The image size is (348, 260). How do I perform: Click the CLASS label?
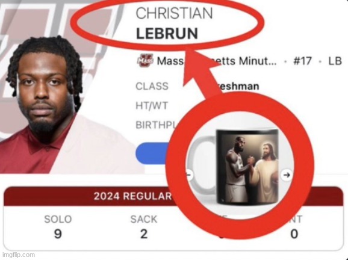[152, 86]
